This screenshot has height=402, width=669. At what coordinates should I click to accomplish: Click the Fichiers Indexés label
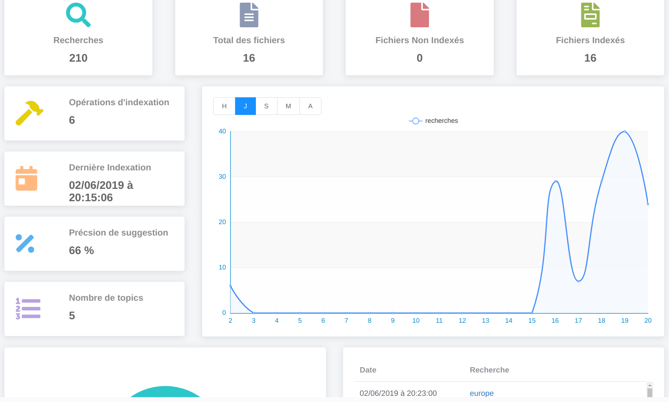[x=590, y=40]
